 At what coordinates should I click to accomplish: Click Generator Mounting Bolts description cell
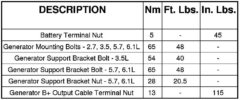[72, 46]
